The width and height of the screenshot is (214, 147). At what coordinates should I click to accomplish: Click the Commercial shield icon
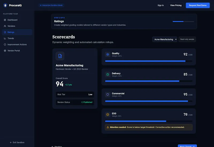coord(108,95)
